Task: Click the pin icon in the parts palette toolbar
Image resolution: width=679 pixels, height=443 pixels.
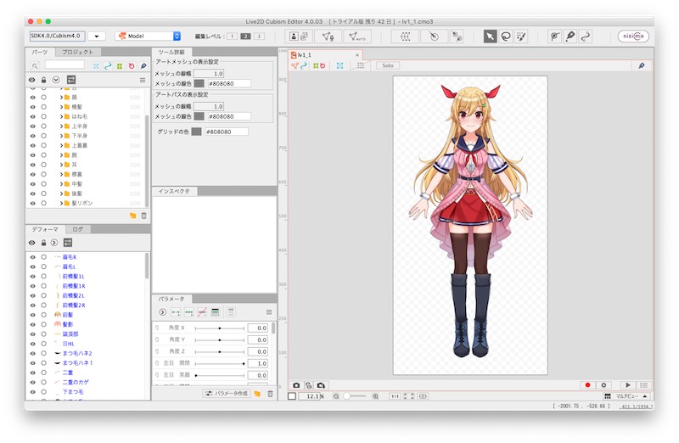Action: tap(143, 66)
